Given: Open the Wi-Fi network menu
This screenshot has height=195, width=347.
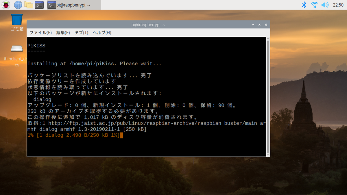Looking at the screenshot, I should point(314,5).
